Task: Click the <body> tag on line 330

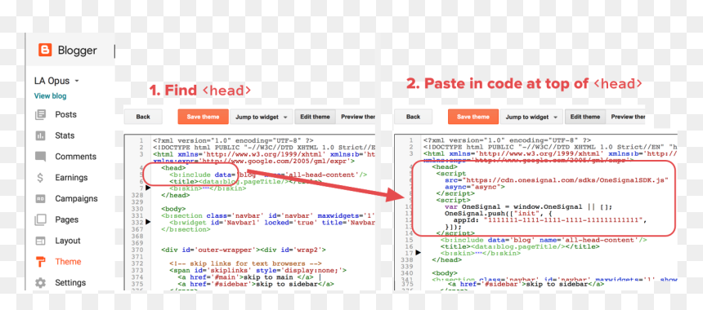Action: click(x=173, y=209)
